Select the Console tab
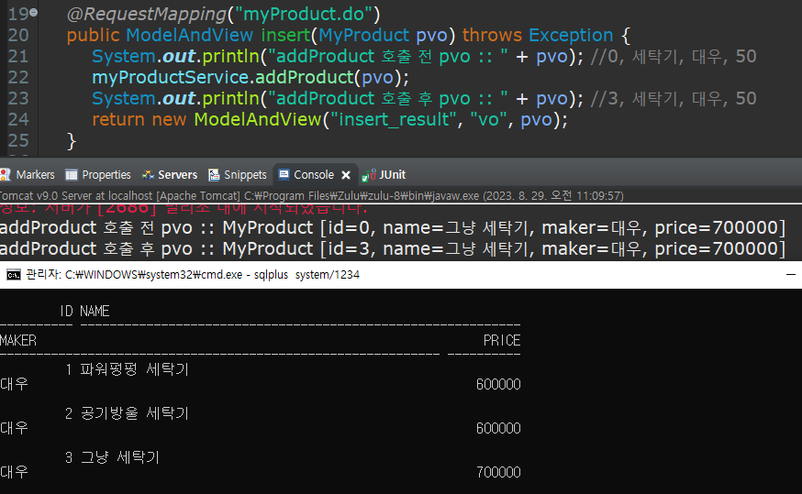 click(x=314, y=175)
